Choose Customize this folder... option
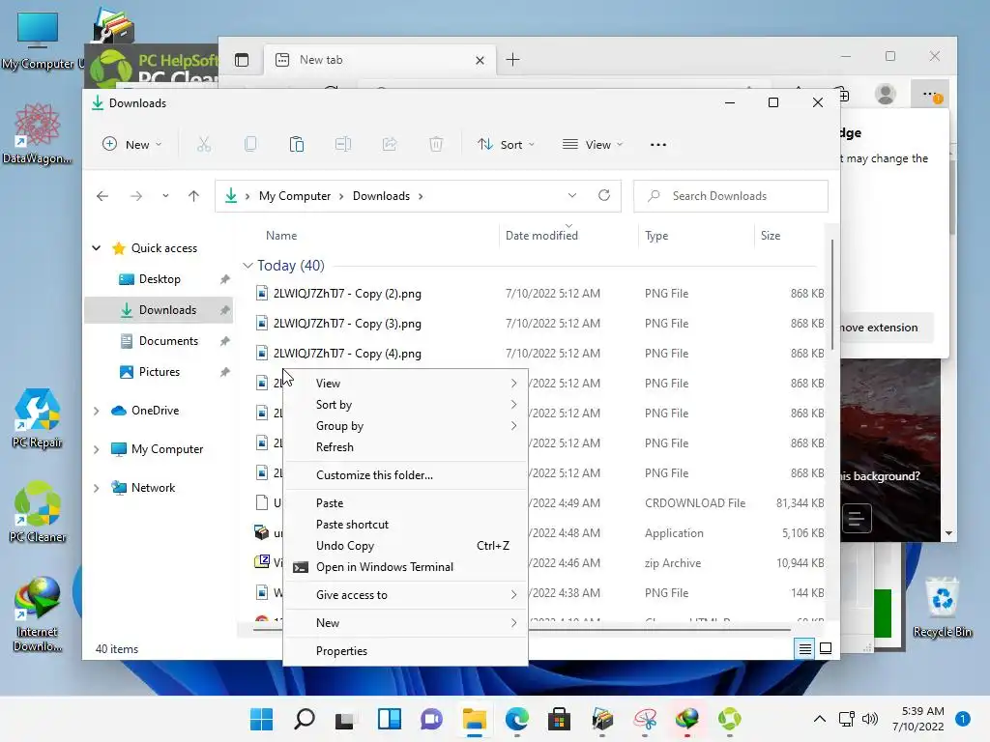990x742 pixels. [405, 475]
